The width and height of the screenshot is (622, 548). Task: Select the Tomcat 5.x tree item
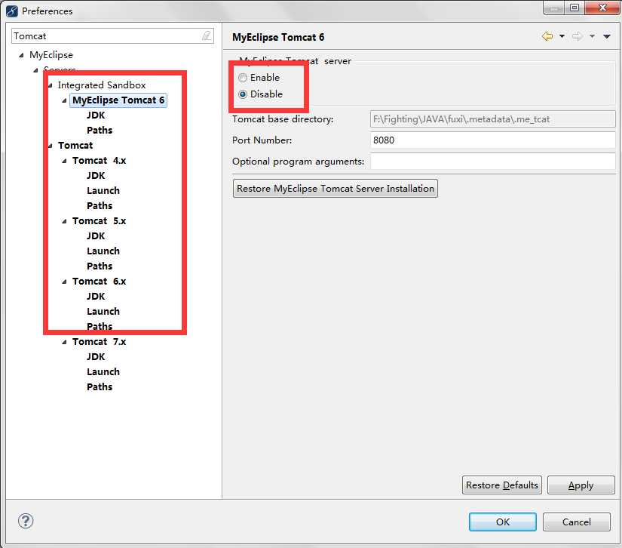click(100, 221)
